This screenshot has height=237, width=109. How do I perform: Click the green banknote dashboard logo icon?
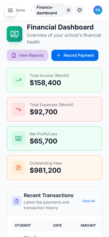(x=15, y=34)
